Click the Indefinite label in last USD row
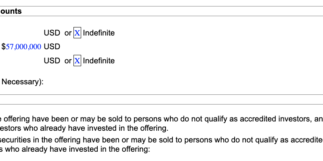This screenshot has height=161, width=323. pyautogui.click(x=99, y=61)
